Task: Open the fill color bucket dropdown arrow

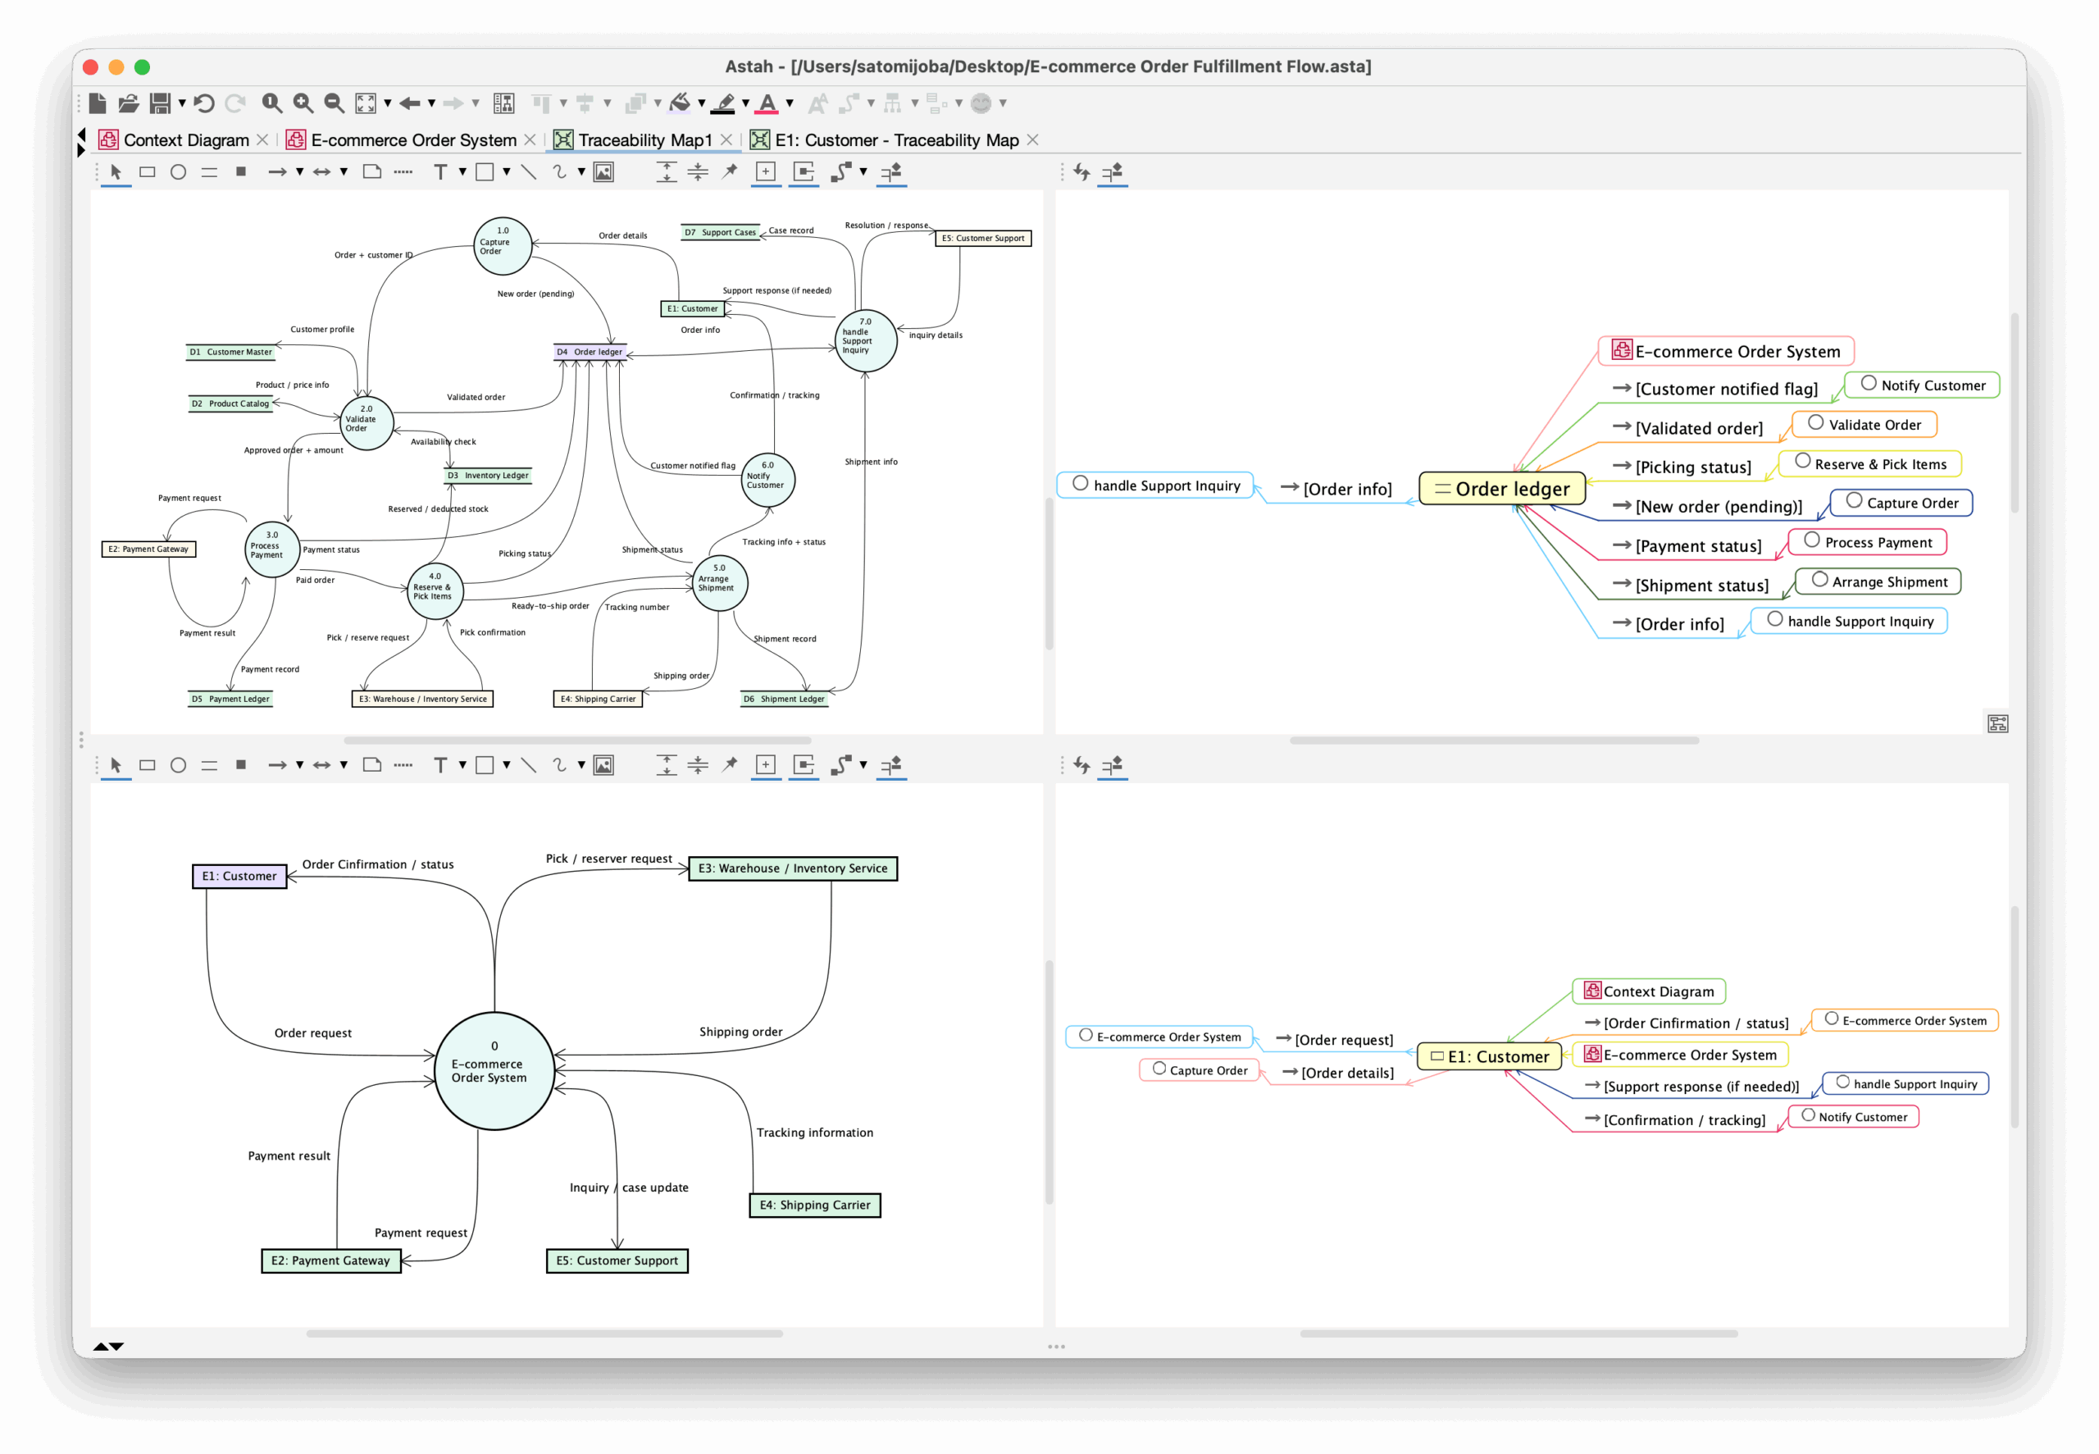Action: coord(701,103)
